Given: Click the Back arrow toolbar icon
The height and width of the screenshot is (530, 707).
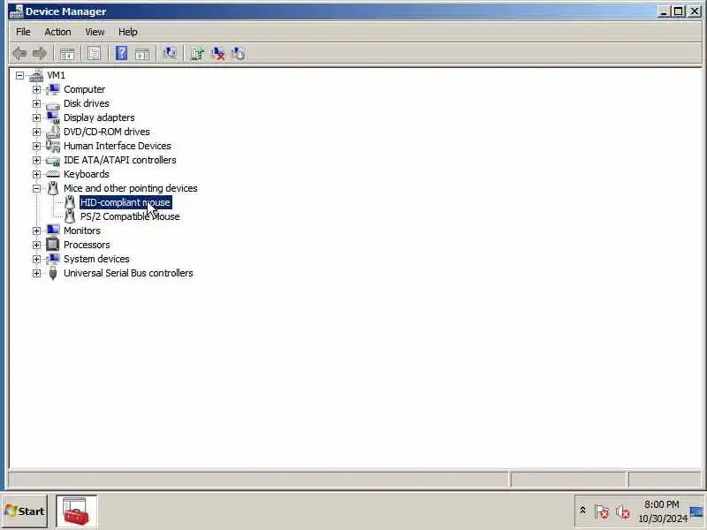Looking at the screenshot, I should (19, 53).
